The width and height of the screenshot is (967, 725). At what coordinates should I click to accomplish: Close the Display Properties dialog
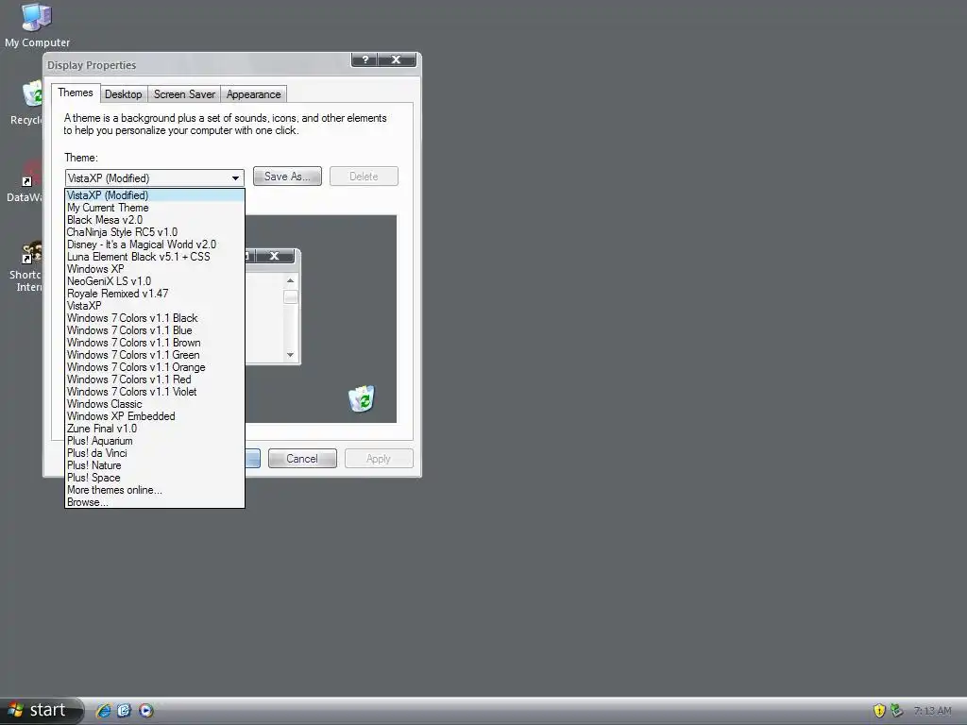(397, 59)
